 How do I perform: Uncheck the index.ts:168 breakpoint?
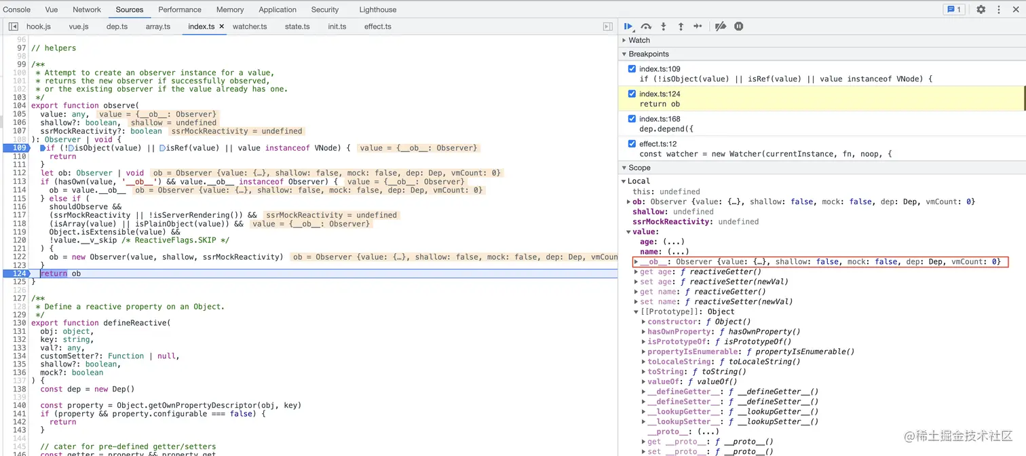632,119
